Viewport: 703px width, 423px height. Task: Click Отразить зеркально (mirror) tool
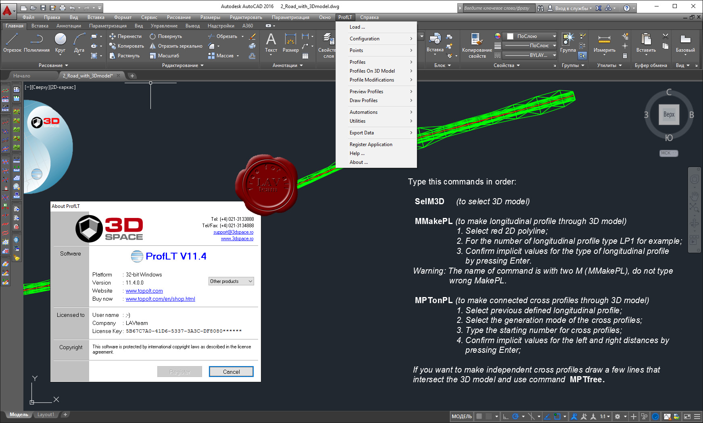point(176,46)
